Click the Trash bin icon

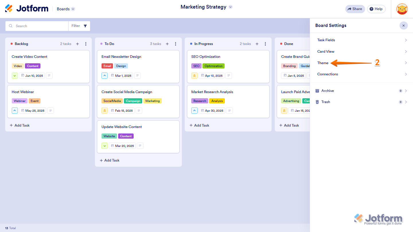[x=317, y=102]
